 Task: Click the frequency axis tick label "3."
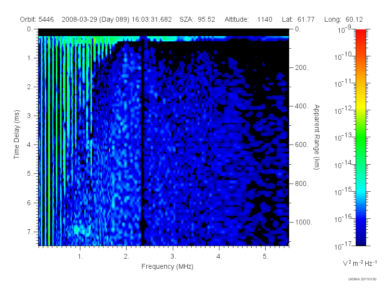(x=173, y=257)
